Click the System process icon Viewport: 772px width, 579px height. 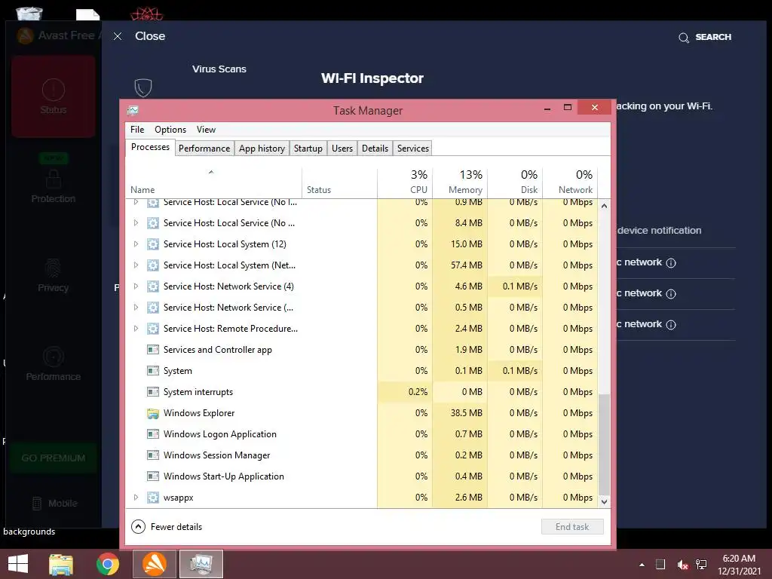(153, 371)
